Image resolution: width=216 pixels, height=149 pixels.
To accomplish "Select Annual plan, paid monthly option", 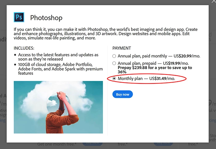I will 114,56.
